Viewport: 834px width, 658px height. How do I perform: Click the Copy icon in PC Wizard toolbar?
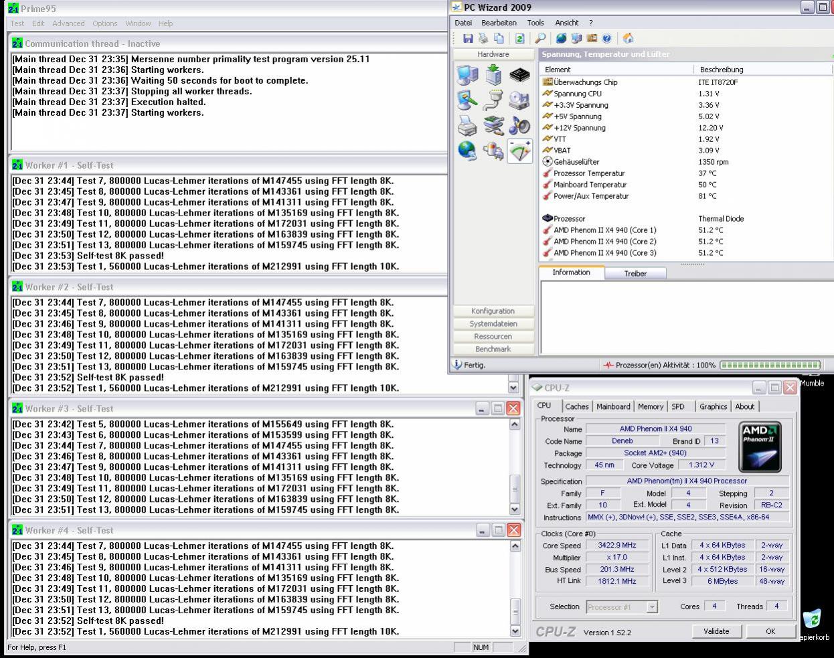coord(499,38)
